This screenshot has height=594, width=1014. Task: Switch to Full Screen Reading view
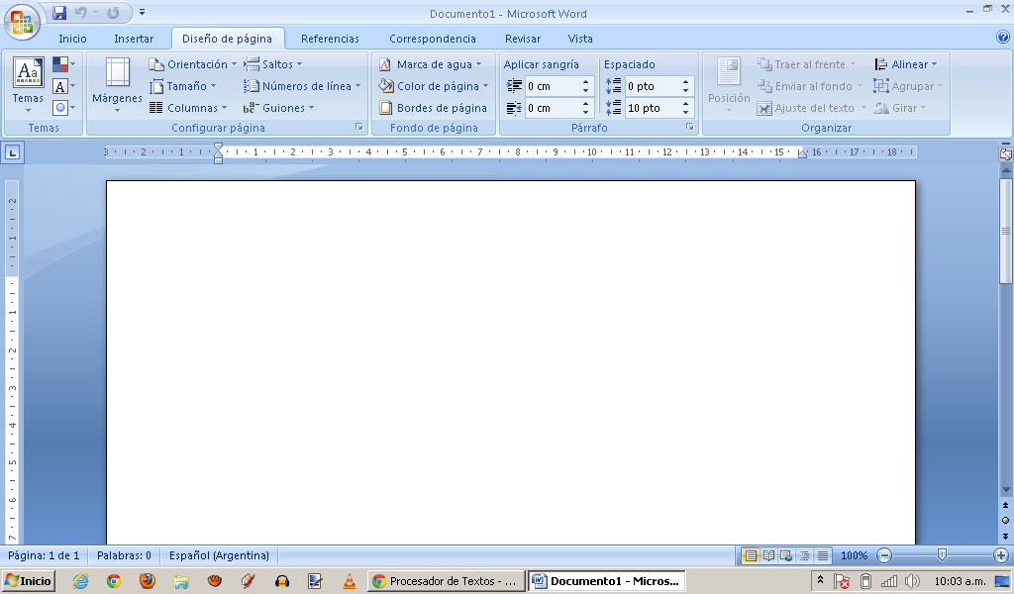pos(768,556)
